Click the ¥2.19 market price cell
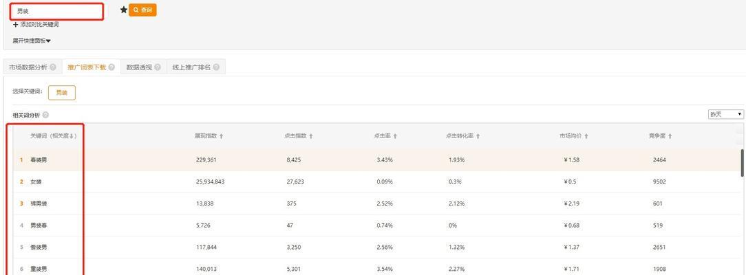This screenshot has height=275, width=746. [x=571, y=203]
